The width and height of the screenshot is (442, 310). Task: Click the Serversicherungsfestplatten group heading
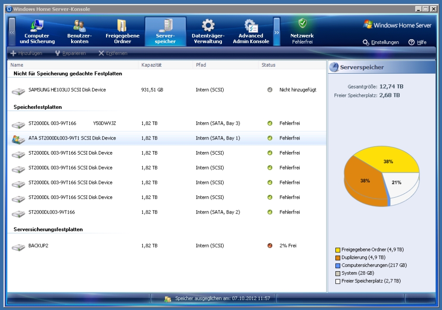(x=48, y=229)
